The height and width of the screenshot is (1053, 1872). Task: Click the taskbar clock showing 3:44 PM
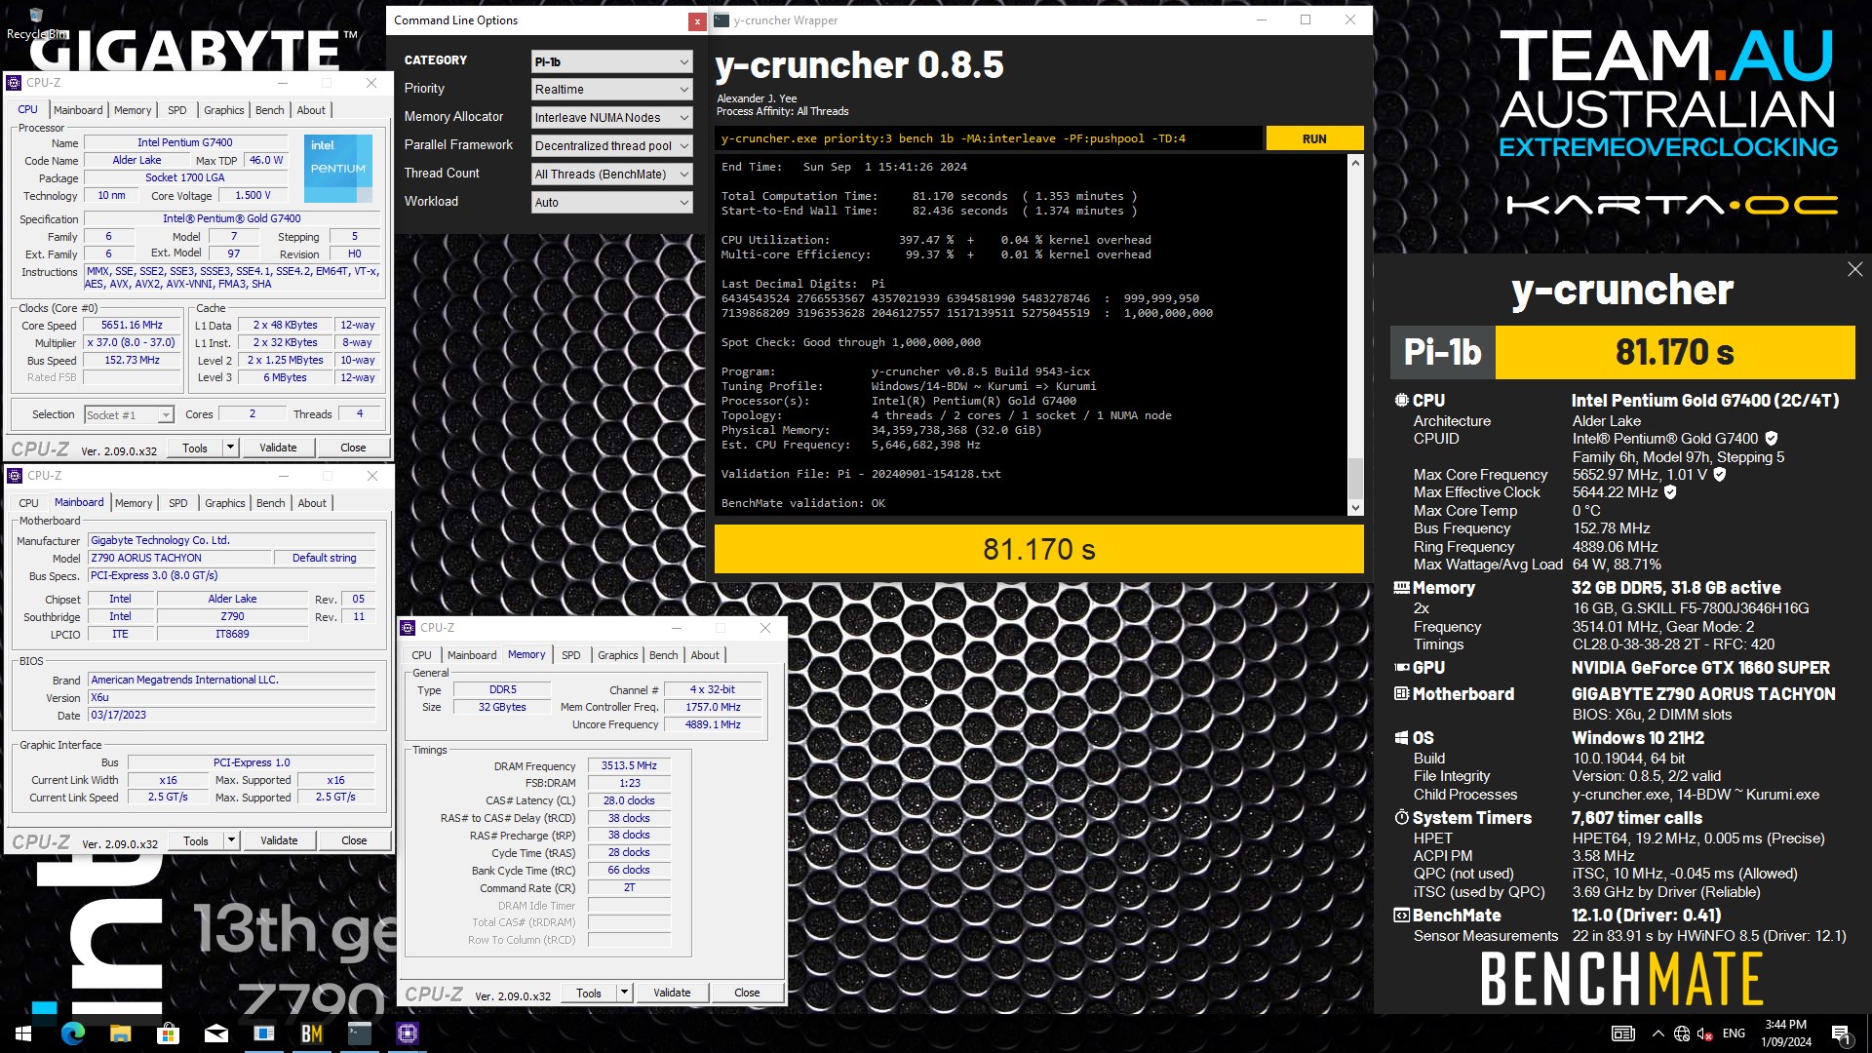pyautogui.click(x=1786, y=1033)
